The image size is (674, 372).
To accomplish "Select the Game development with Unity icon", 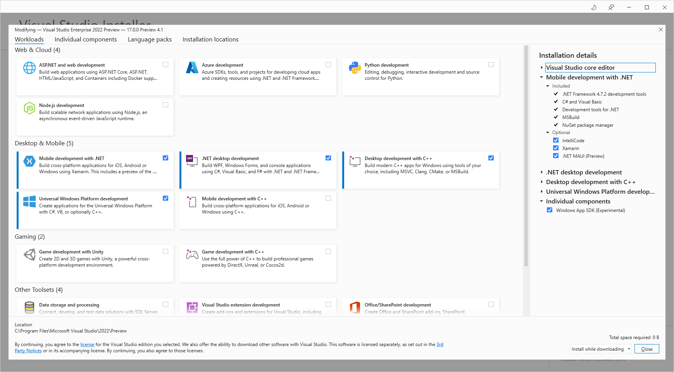I will click(x=29, y=255).
